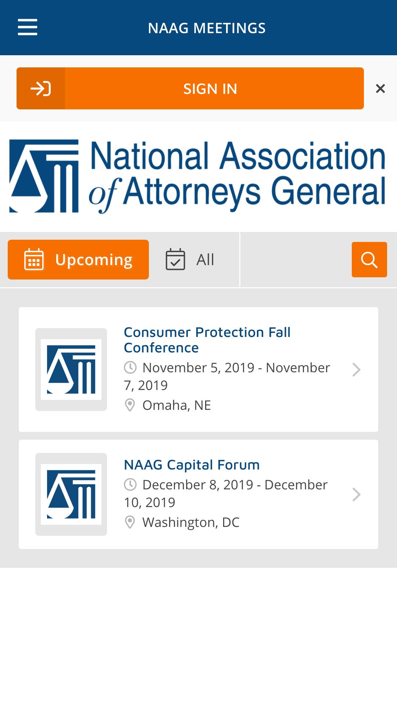Click the Washington, DC location pin icon

[x=130, y=522]
